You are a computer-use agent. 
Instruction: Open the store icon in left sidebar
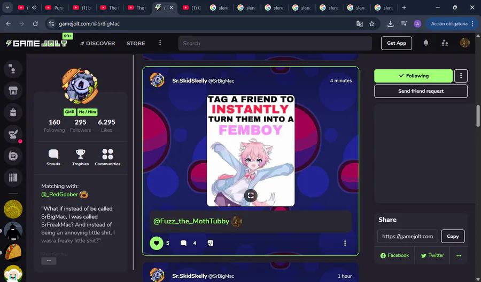coord(13,91)
